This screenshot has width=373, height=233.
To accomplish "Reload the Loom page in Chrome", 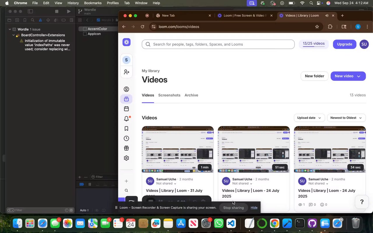I will pyautogui.click(x=142, y=27).
